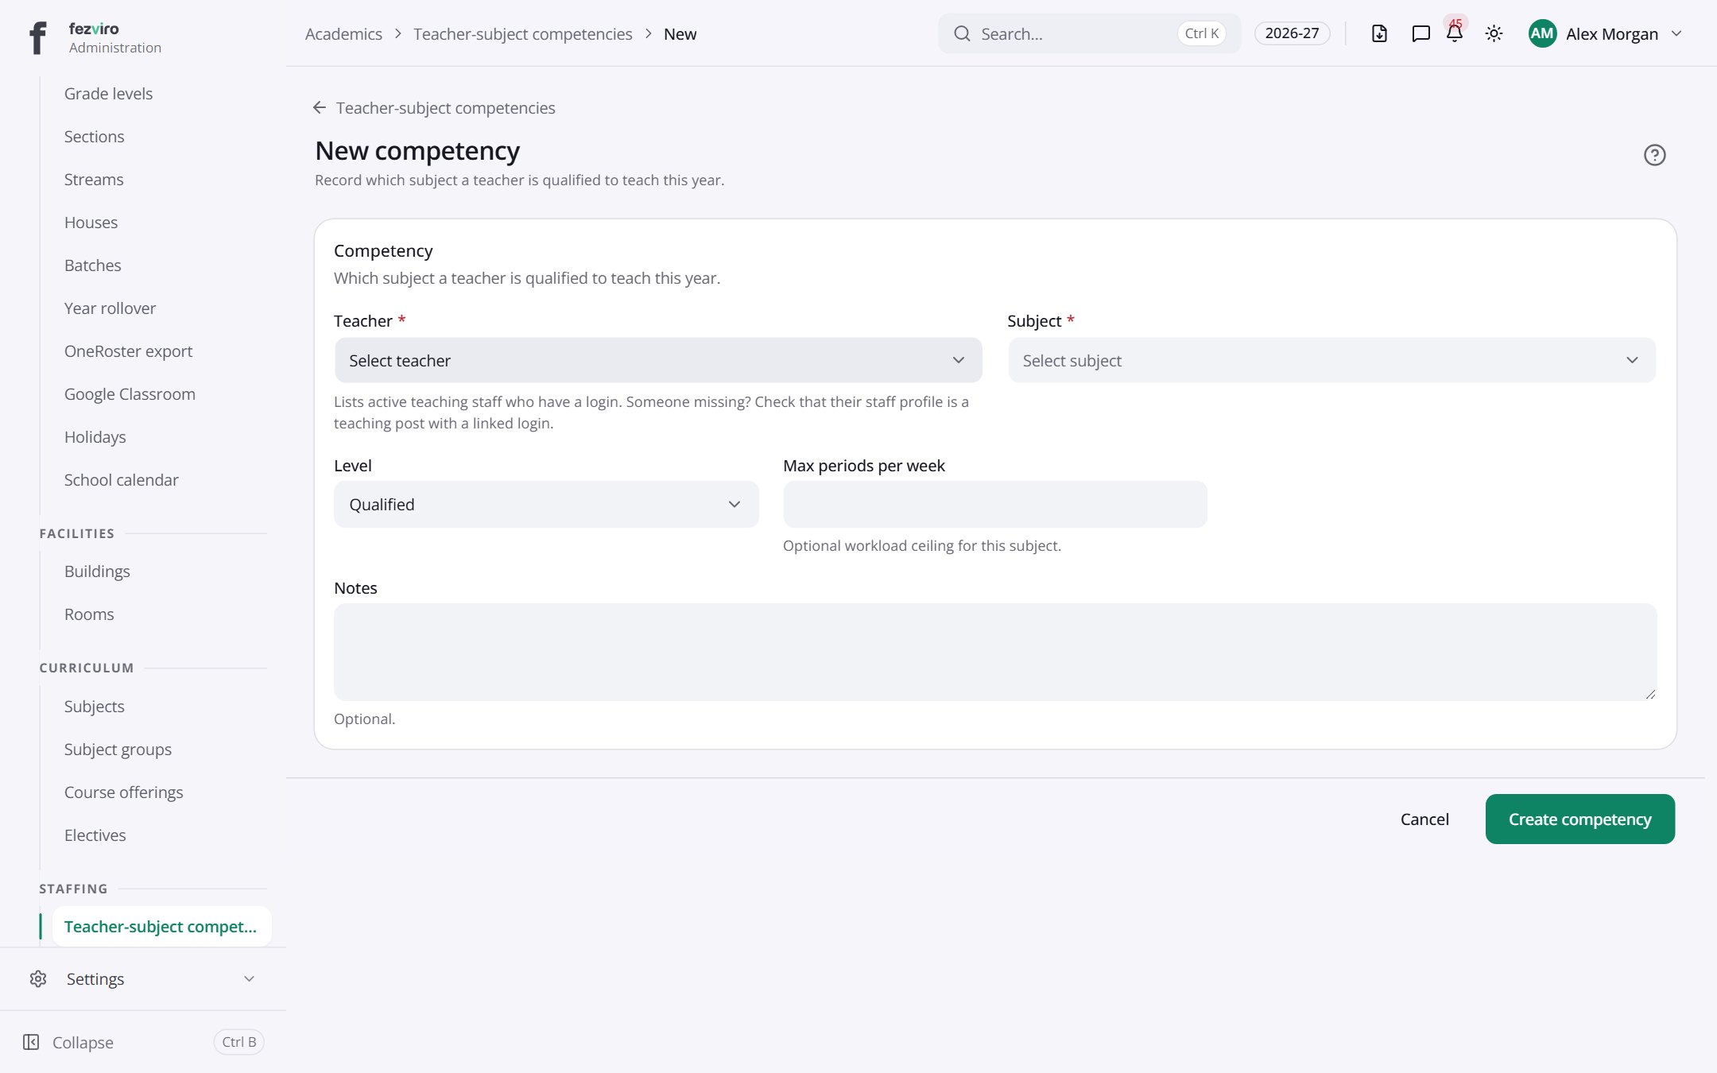Image resolution: width=1717 pixels, height=1073 pixels.
Task: Open the help question mark icon
Action: [x=1654, y=155]
